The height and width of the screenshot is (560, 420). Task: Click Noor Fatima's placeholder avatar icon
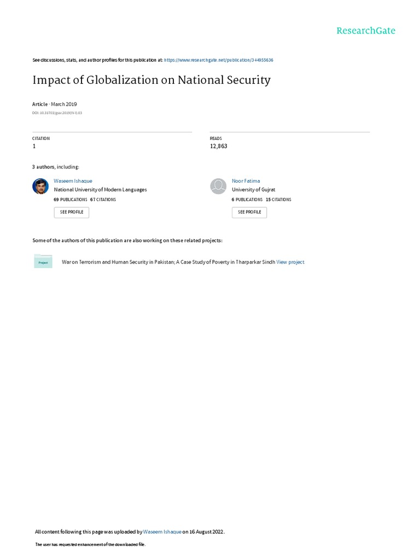[218, 186]
